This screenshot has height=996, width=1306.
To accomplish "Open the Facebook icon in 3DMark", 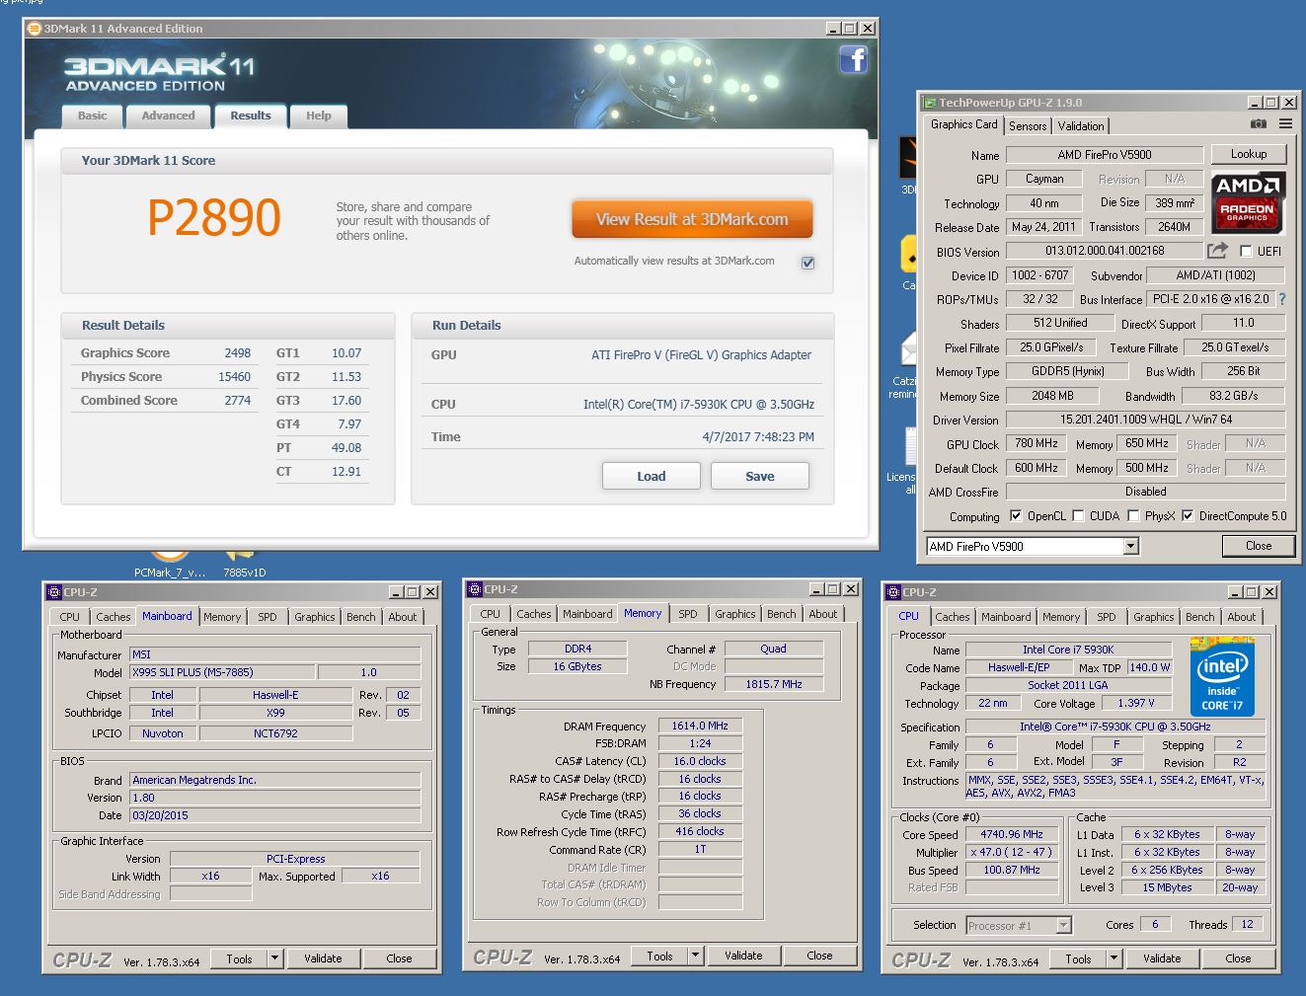I will tap(853, 60).
